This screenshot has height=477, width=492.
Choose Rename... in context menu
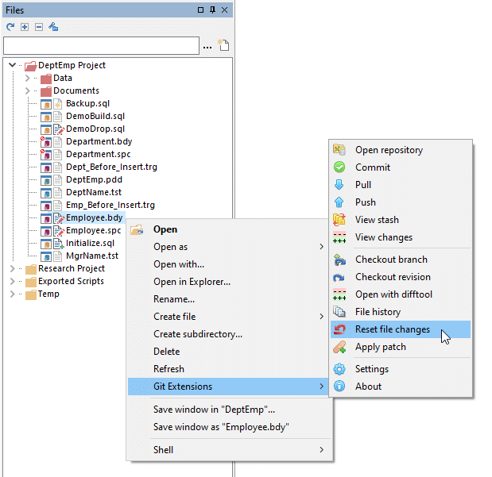(x=230, y=299)
